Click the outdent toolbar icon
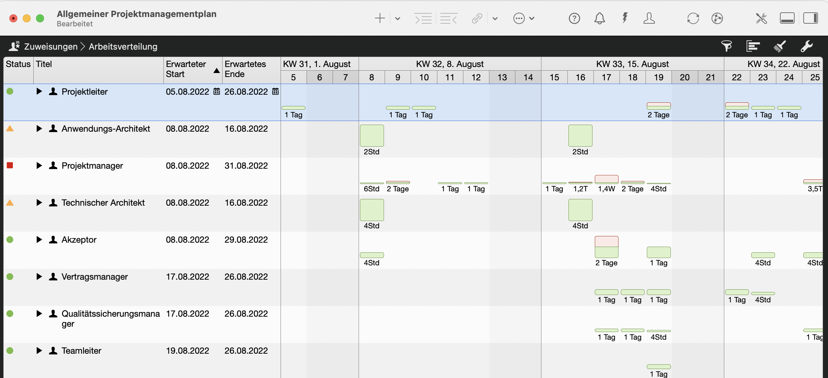Image resolution: width=828 pixels, height=378 pixels. point(448,18)
